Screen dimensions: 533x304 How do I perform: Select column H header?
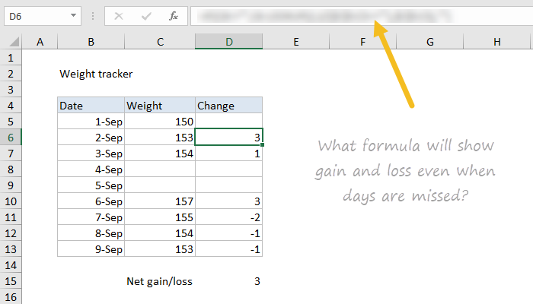(497, 43)
